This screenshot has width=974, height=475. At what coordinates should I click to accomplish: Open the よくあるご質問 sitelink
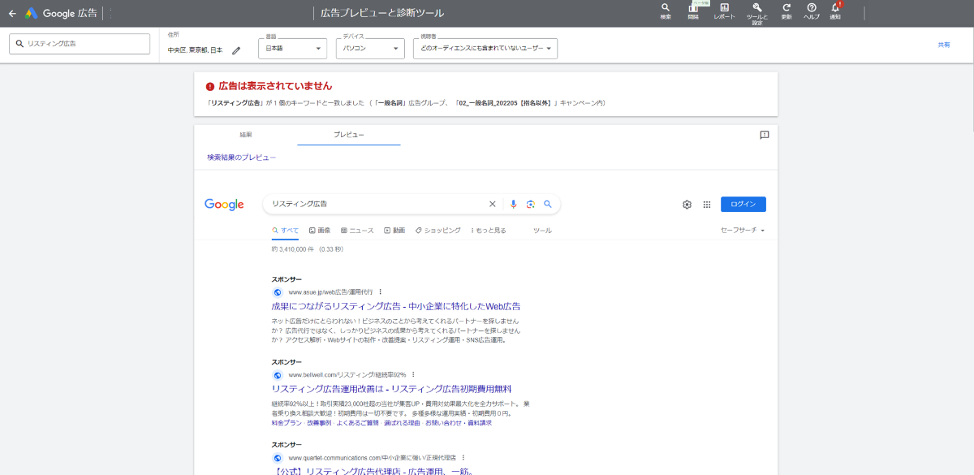(x=358, y=423)
